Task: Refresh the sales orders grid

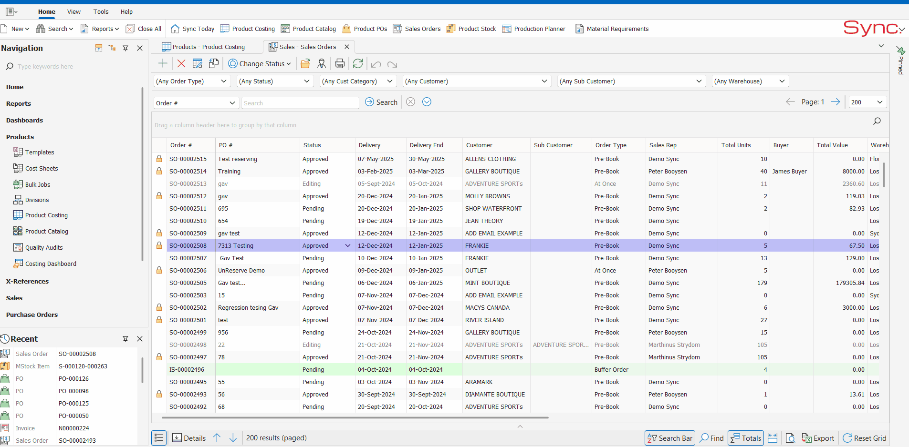Action: coord(358,63)
